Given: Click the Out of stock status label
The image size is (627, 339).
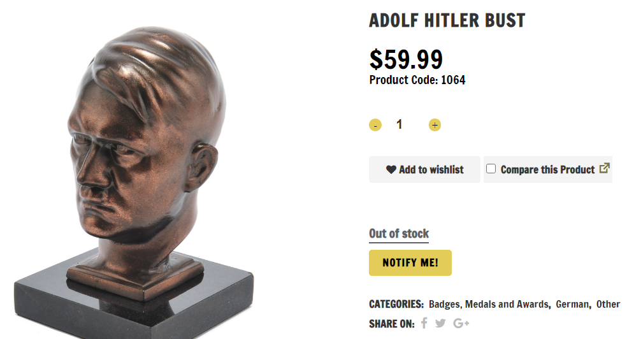Looking at the screenshot, I should tap(399, 233).
